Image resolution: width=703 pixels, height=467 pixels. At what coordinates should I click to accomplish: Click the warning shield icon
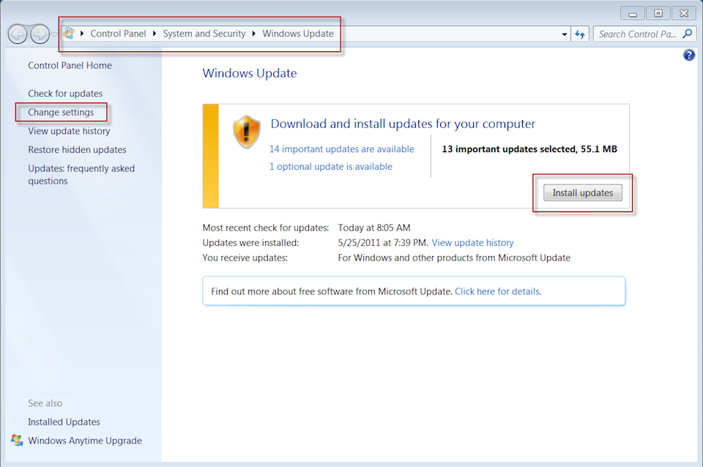tap(245, 132)
